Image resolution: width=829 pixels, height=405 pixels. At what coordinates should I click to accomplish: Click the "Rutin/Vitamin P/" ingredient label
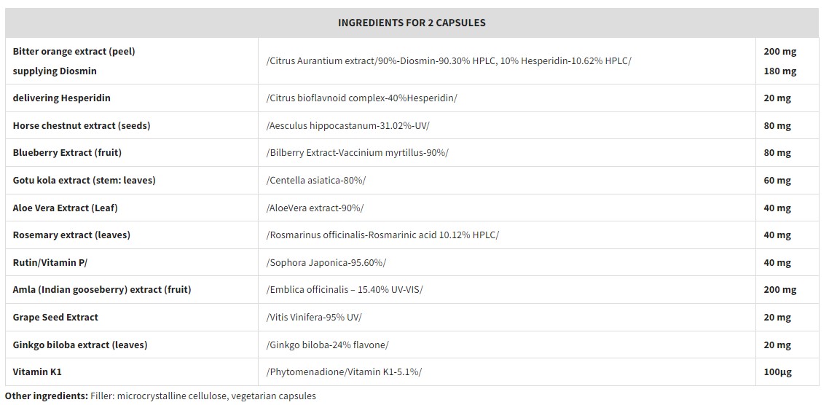point(50,263)
